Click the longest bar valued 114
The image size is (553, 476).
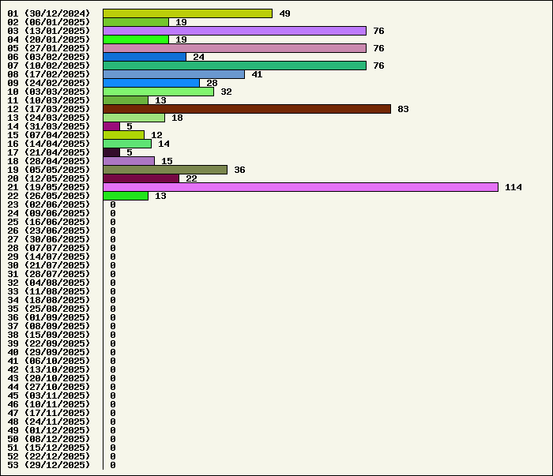(301, 187)
